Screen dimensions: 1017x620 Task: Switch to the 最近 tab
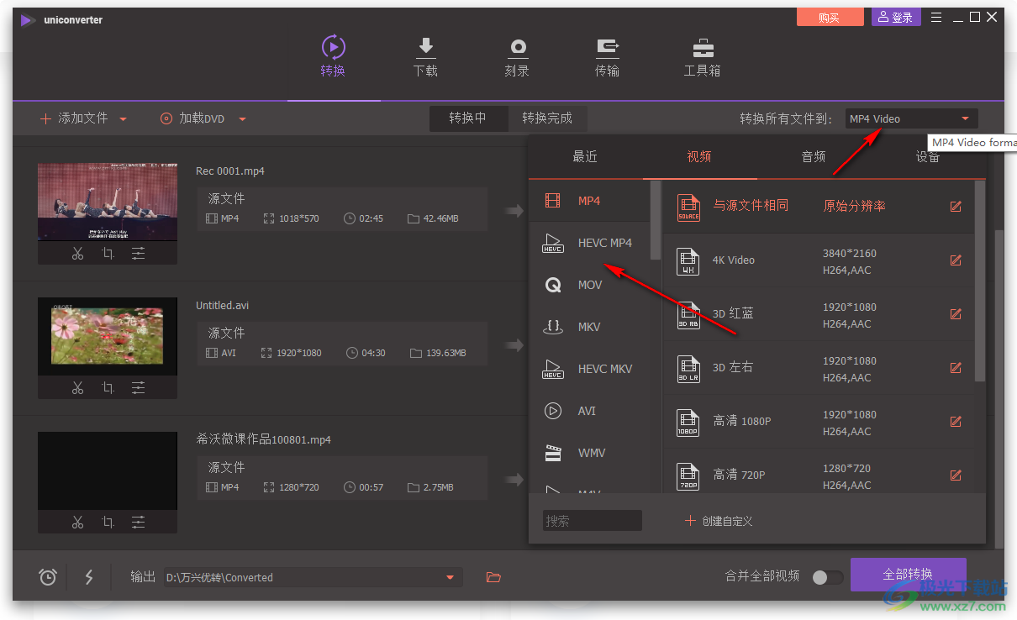[585, 156]
